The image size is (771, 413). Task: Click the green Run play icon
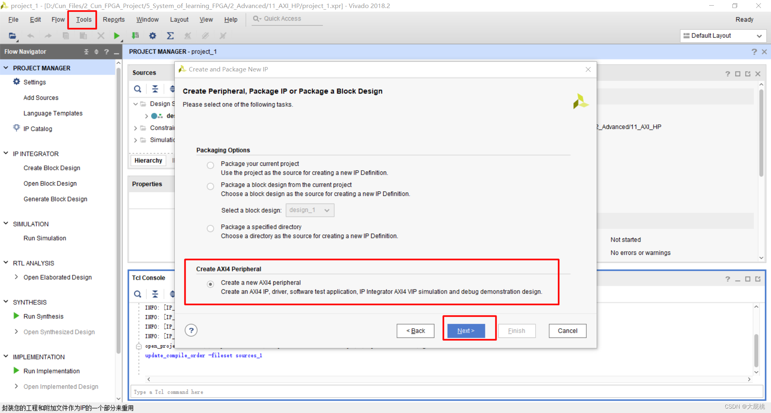point(117,36)
